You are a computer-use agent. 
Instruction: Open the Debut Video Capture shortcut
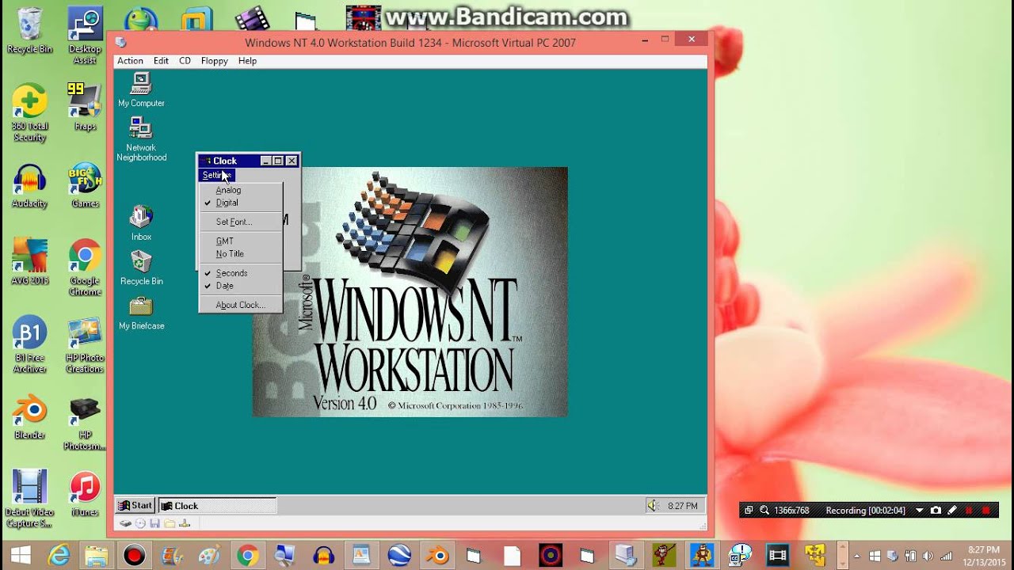[29, 499]
